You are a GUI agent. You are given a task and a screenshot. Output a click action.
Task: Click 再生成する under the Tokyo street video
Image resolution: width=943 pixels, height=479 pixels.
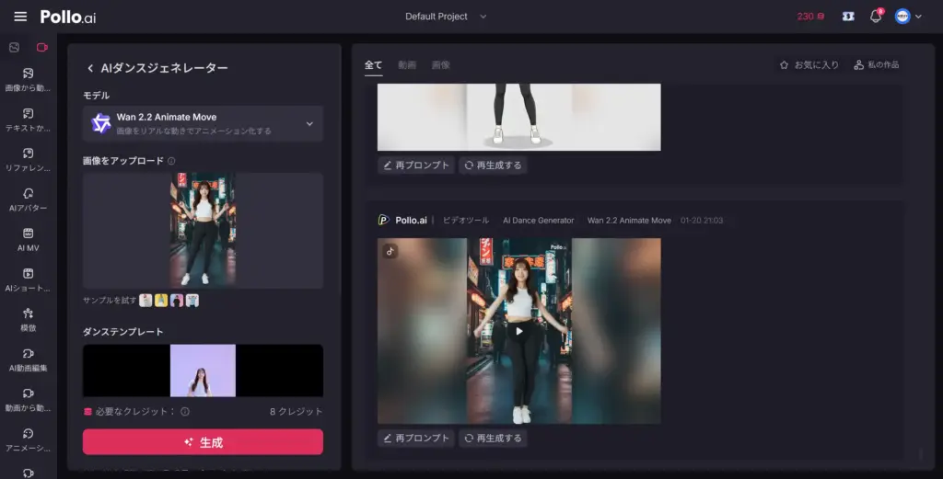[493, 439]
